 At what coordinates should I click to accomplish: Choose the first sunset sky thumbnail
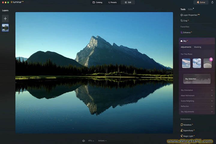(186, 63)
